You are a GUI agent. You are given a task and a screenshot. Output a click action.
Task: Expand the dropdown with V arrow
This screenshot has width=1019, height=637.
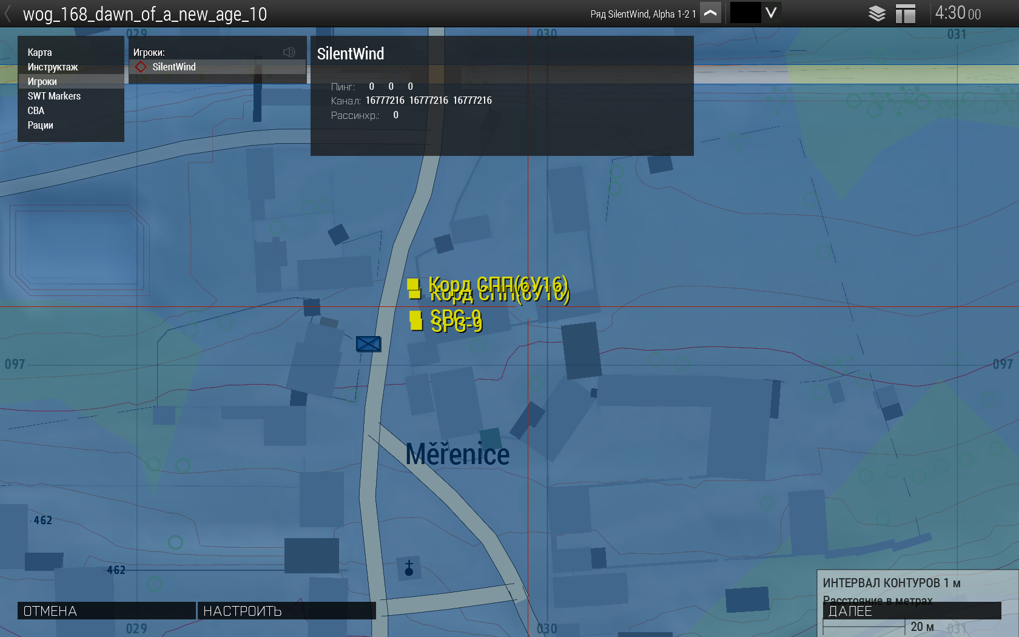point(771,13)
